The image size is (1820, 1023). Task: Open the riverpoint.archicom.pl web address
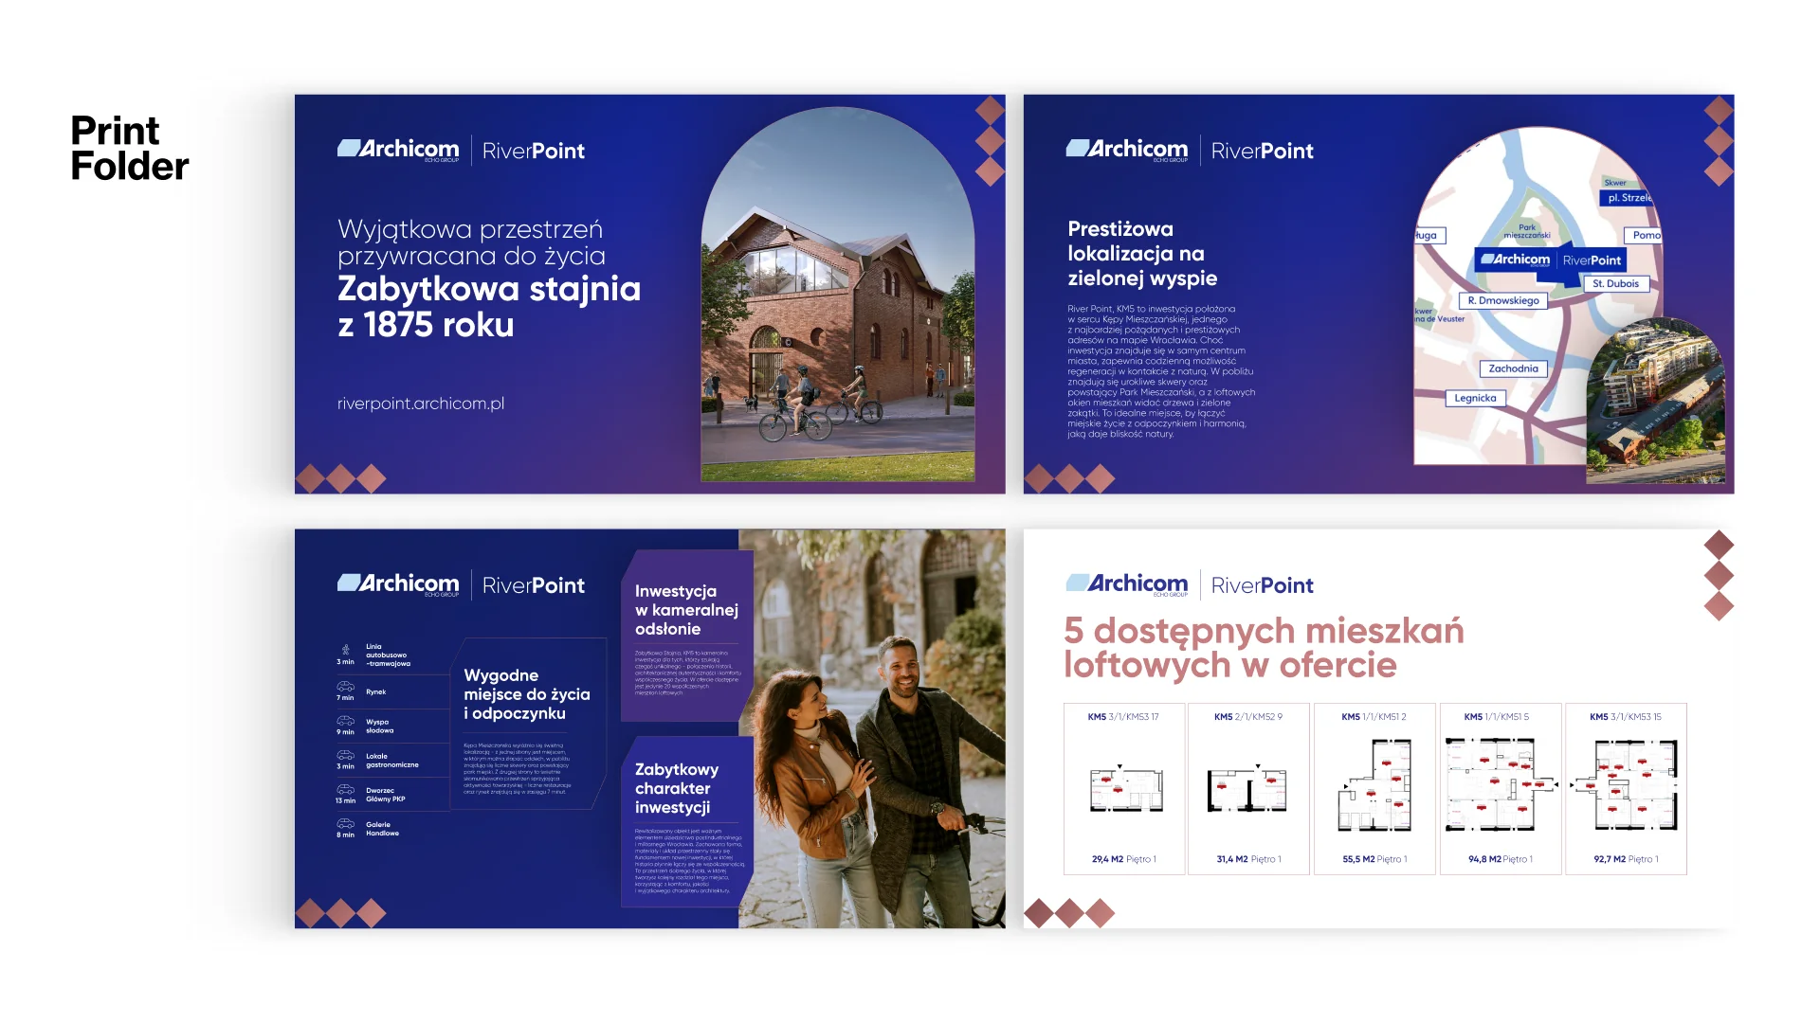click(421, 404)
